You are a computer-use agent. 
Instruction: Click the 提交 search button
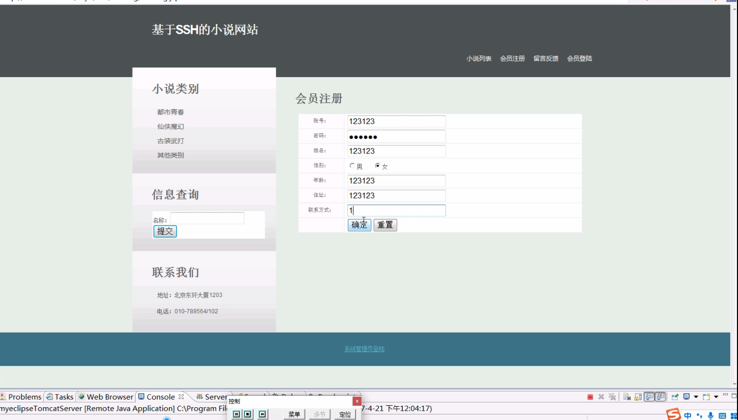pyautogui.click(x=165, y=231)
